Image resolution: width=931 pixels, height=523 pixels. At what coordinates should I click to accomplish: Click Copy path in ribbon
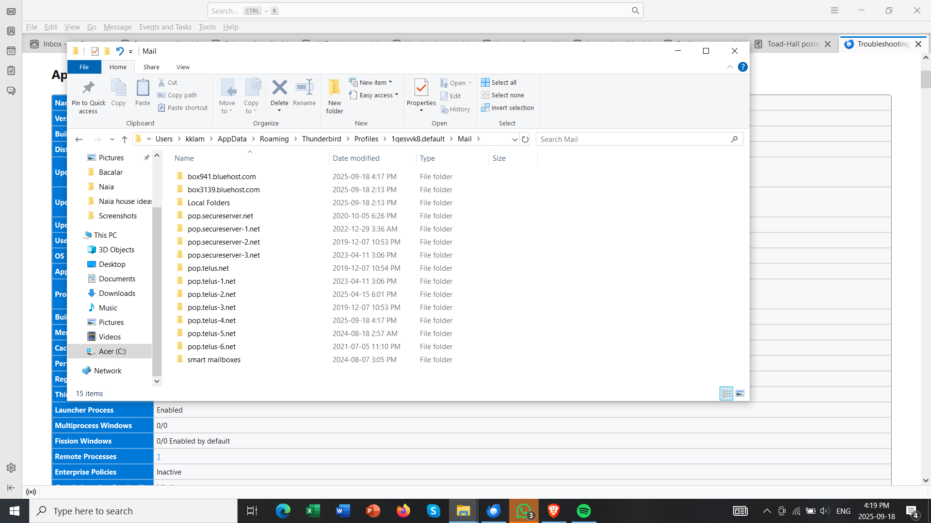[x=177, y=95]
